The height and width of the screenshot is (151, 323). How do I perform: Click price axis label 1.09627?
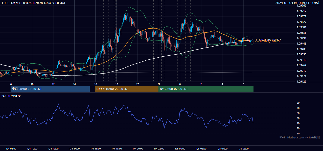pyautogui.click(x=302, y=22)
